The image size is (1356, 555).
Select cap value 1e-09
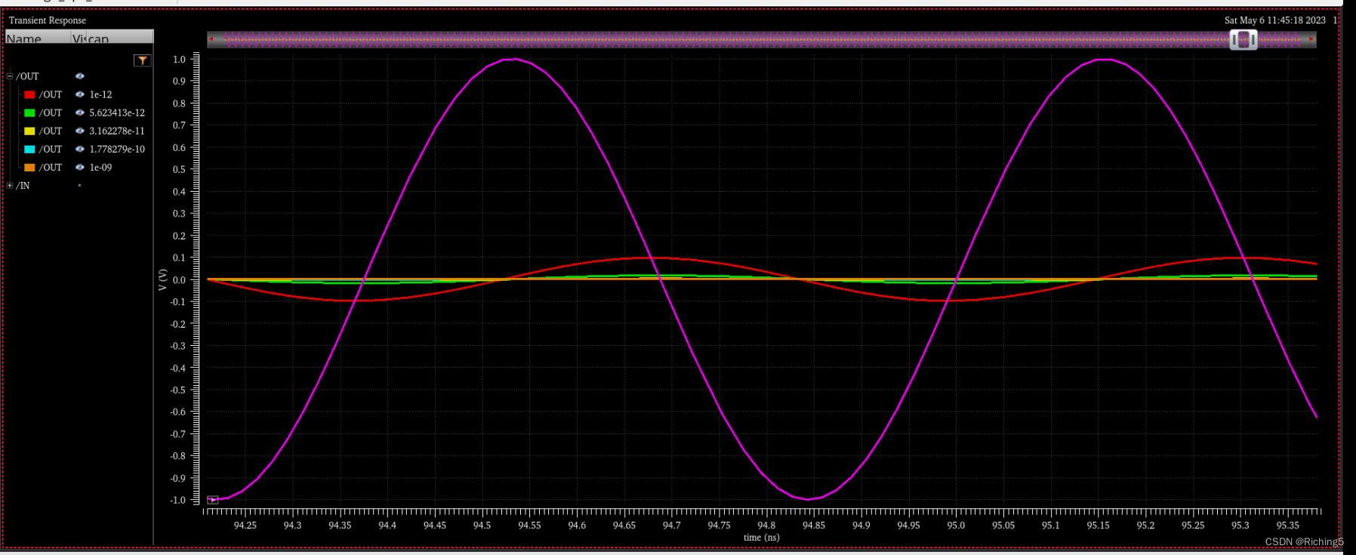coord(100,167)
